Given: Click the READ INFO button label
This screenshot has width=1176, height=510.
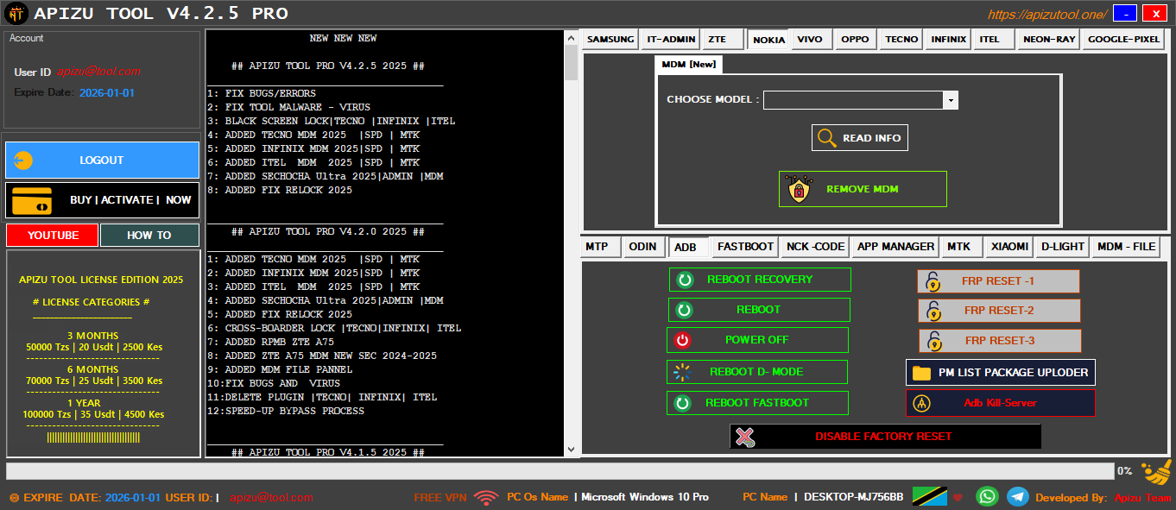Looking at the screenshot, I should point(872,138).
